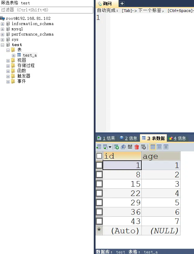Click the age column header
Screen dimensions: 194x254
click(x=161, y=156)
